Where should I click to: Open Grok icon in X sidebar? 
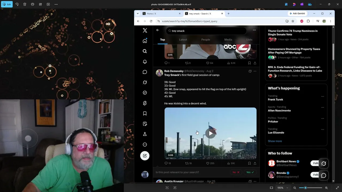coord(145,82)
